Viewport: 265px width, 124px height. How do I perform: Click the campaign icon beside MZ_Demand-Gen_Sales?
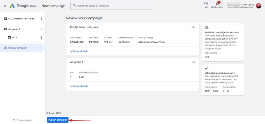5,19
